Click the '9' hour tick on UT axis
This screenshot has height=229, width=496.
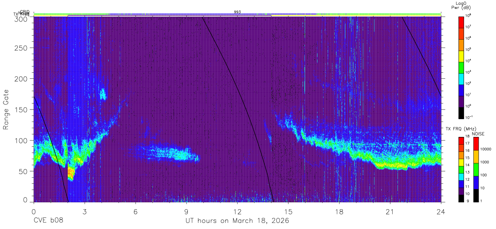[x=186, y=212]
